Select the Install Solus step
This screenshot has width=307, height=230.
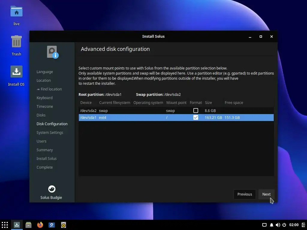click(x=46, y=159)
